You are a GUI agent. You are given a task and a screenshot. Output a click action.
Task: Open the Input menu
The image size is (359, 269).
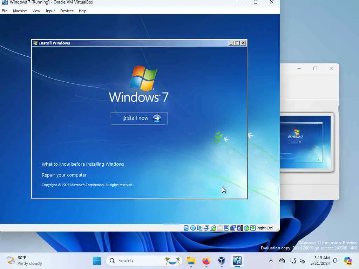(50, 11)
